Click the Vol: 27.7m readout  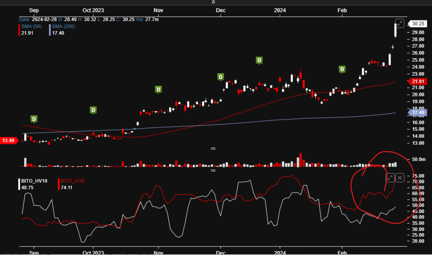[148, 19]
